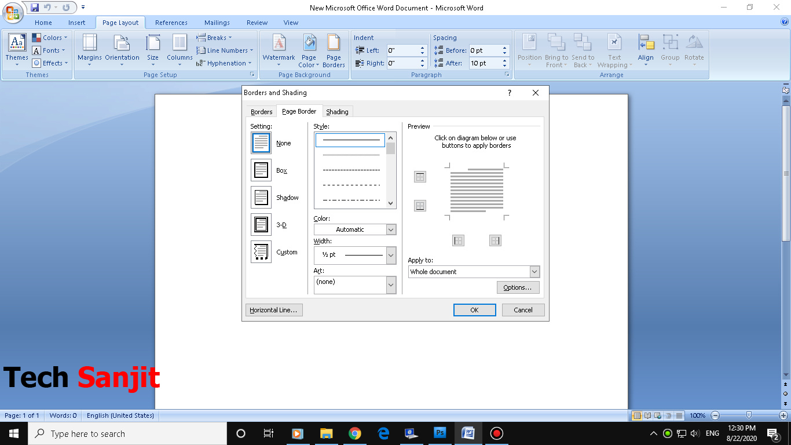Open the Mailings ribbon tab

point(217,23)
